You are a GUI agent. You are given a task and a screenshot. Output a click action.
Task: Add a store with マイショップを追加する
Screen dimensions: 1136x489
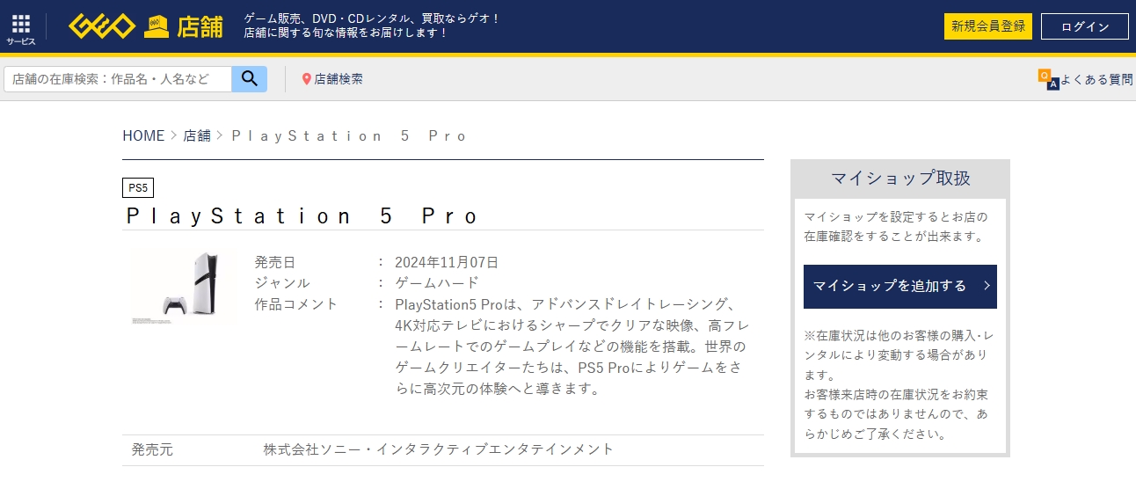[890, 286]
